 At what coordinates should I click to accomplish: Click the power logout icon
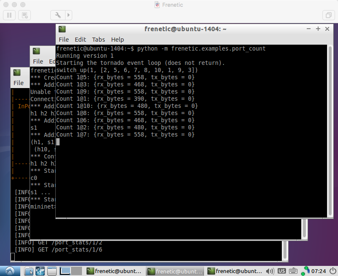333,271
